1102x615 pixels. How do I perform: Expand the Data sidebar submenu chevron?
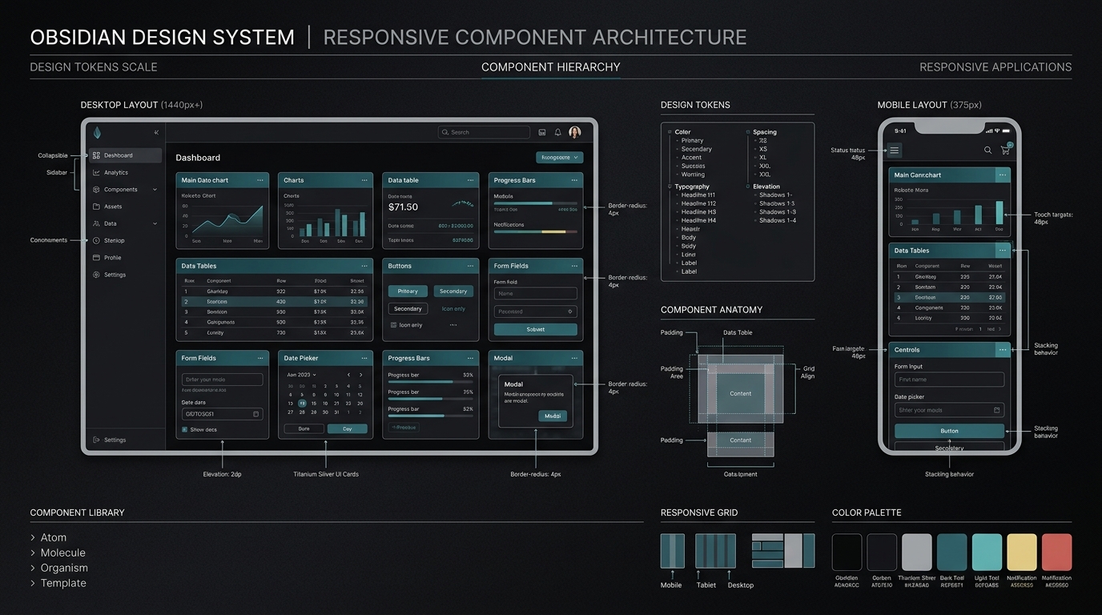tap(155, 223)
